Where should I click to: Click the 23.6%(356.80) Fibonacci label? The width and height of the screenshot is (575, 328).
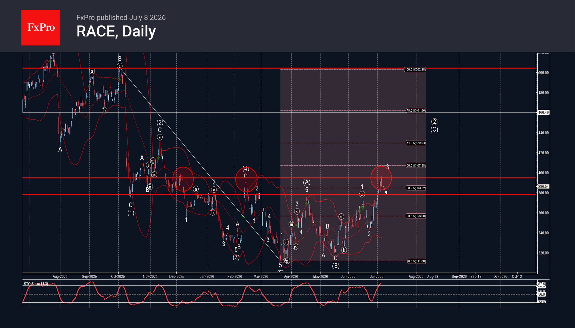(x=416, y=216)
